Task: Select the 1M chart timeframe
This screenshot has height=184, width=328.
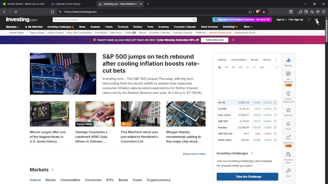Action: [x=233, y=67]
